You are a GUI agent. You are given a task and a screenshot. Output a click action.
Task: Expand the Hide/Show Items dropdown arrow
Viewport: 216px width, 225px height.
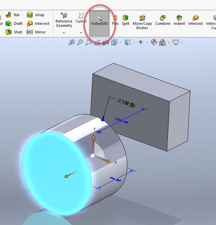point(147,42)
